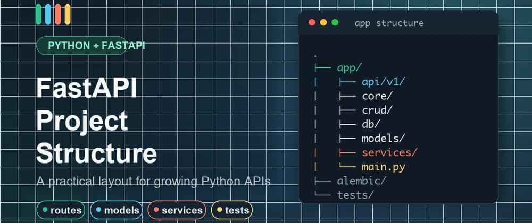Click the blue bar in the logo
Image resolution: width=532 pixels, height=223 pixels.
pos(48,14)
